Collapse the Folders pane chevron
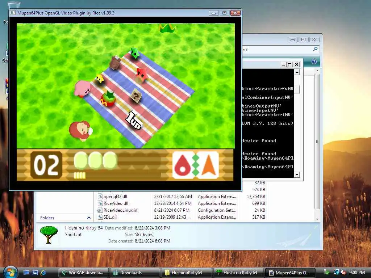371x278 pixels. click(x=89, y=218)
